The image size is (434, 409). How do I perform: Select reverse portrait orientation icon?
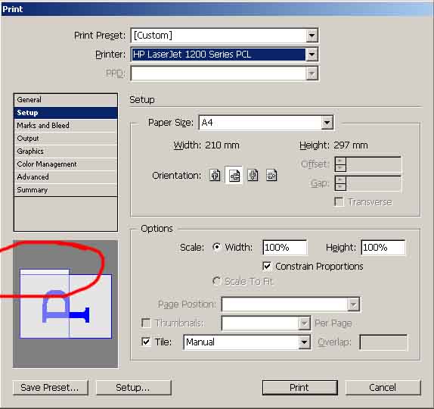253,175
